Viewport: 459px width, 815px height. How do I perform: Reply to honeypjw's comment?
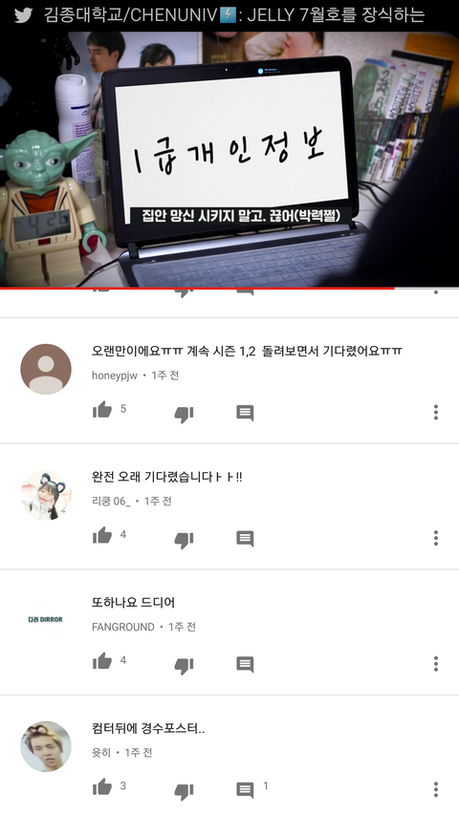[x=245, y=413]
